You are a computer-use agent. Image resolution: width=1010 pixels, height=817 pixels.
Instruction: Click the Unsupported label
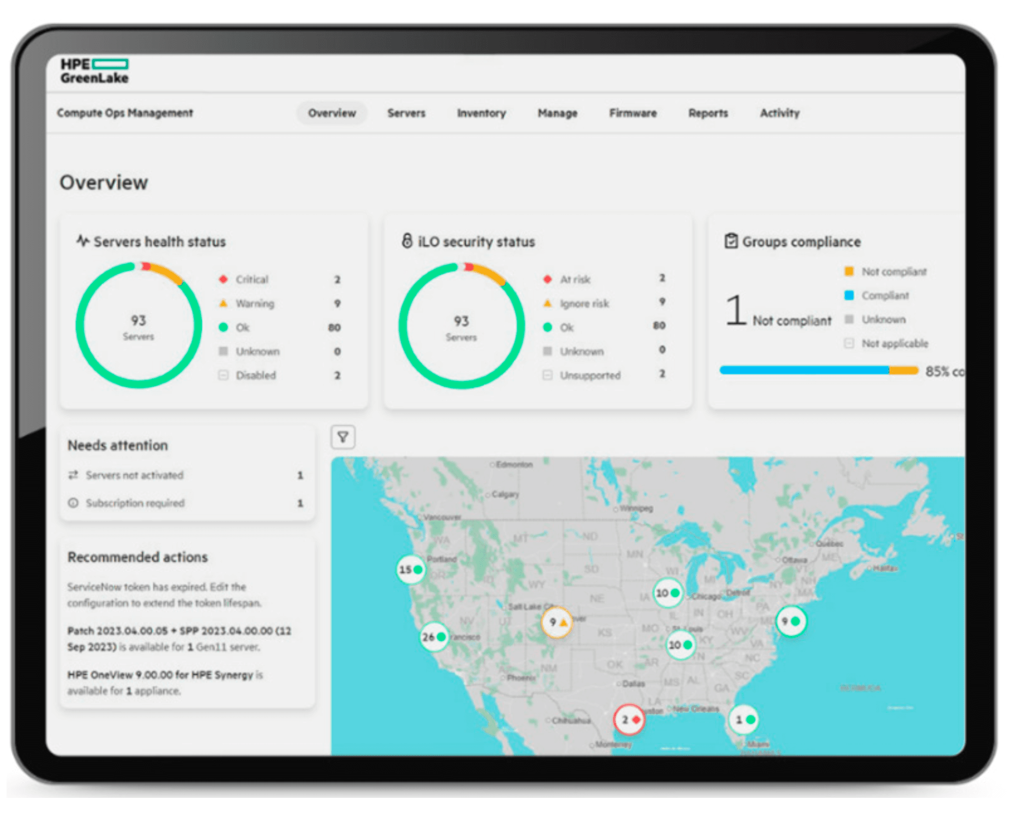tap(590, 375)
